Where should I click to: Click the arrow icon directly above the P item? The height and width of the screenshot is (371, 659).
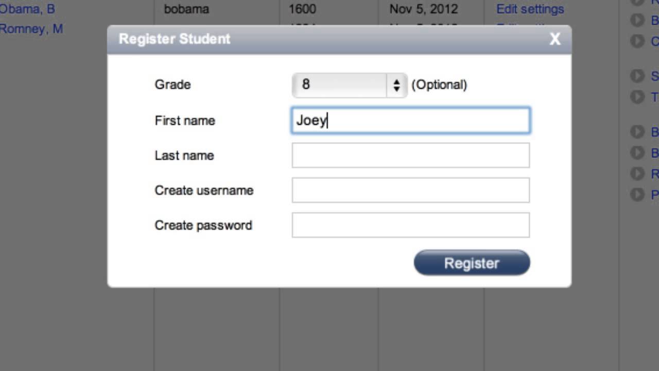point(637,174)
